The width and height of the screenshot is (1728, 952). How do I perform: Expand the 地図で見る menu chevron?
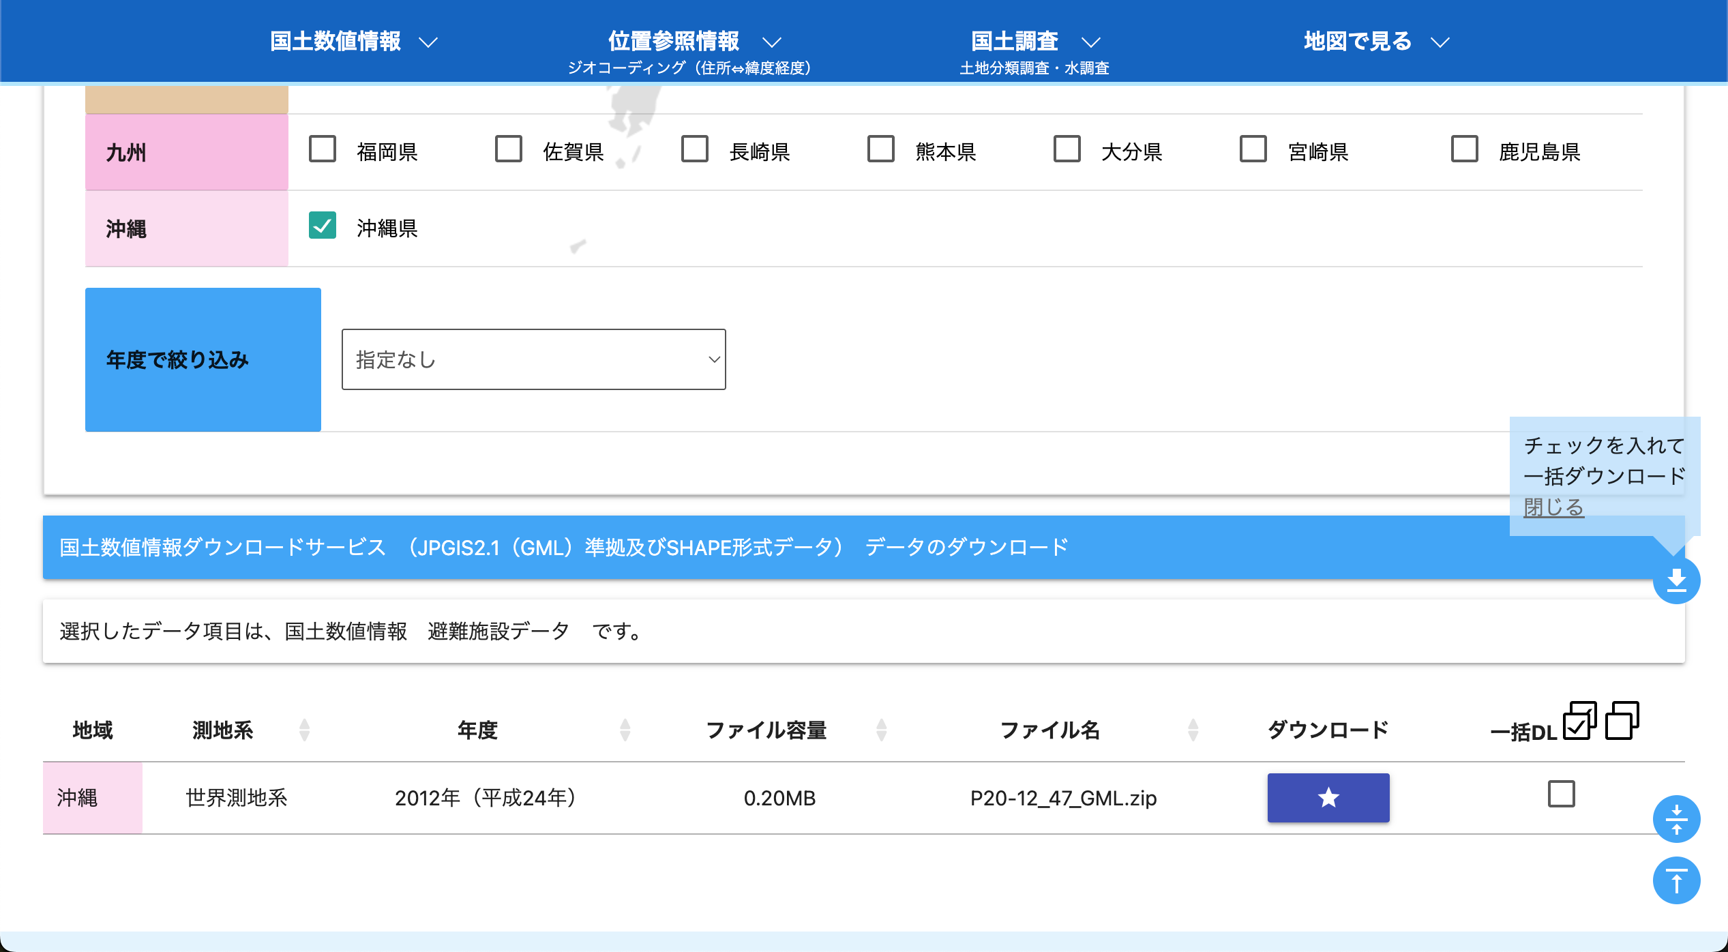(1440, 42)
